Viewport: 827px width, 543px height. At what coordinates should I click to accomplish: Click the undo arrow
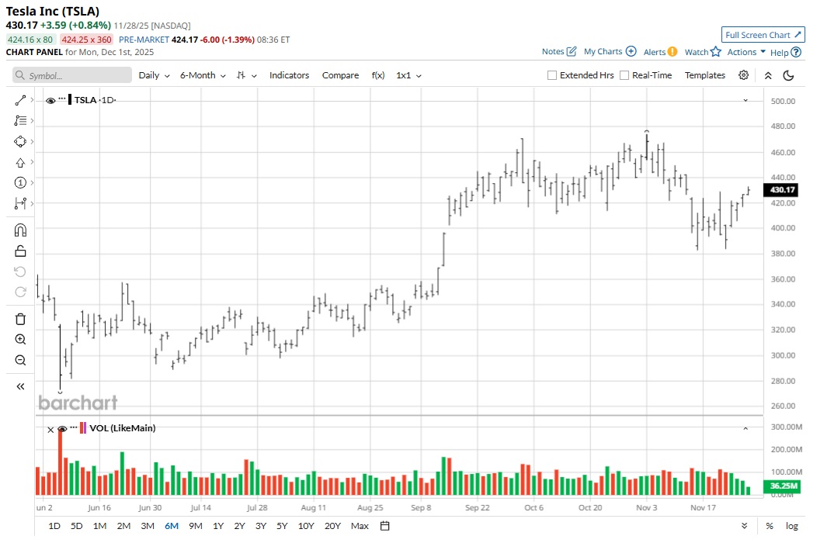coord(20,271)
